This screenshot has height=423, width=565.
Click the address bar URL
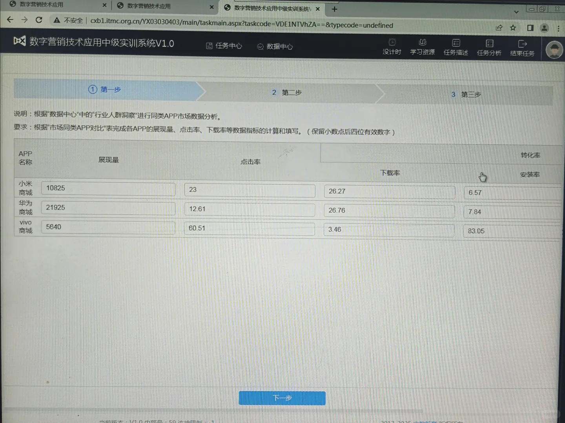click(242, 23)
